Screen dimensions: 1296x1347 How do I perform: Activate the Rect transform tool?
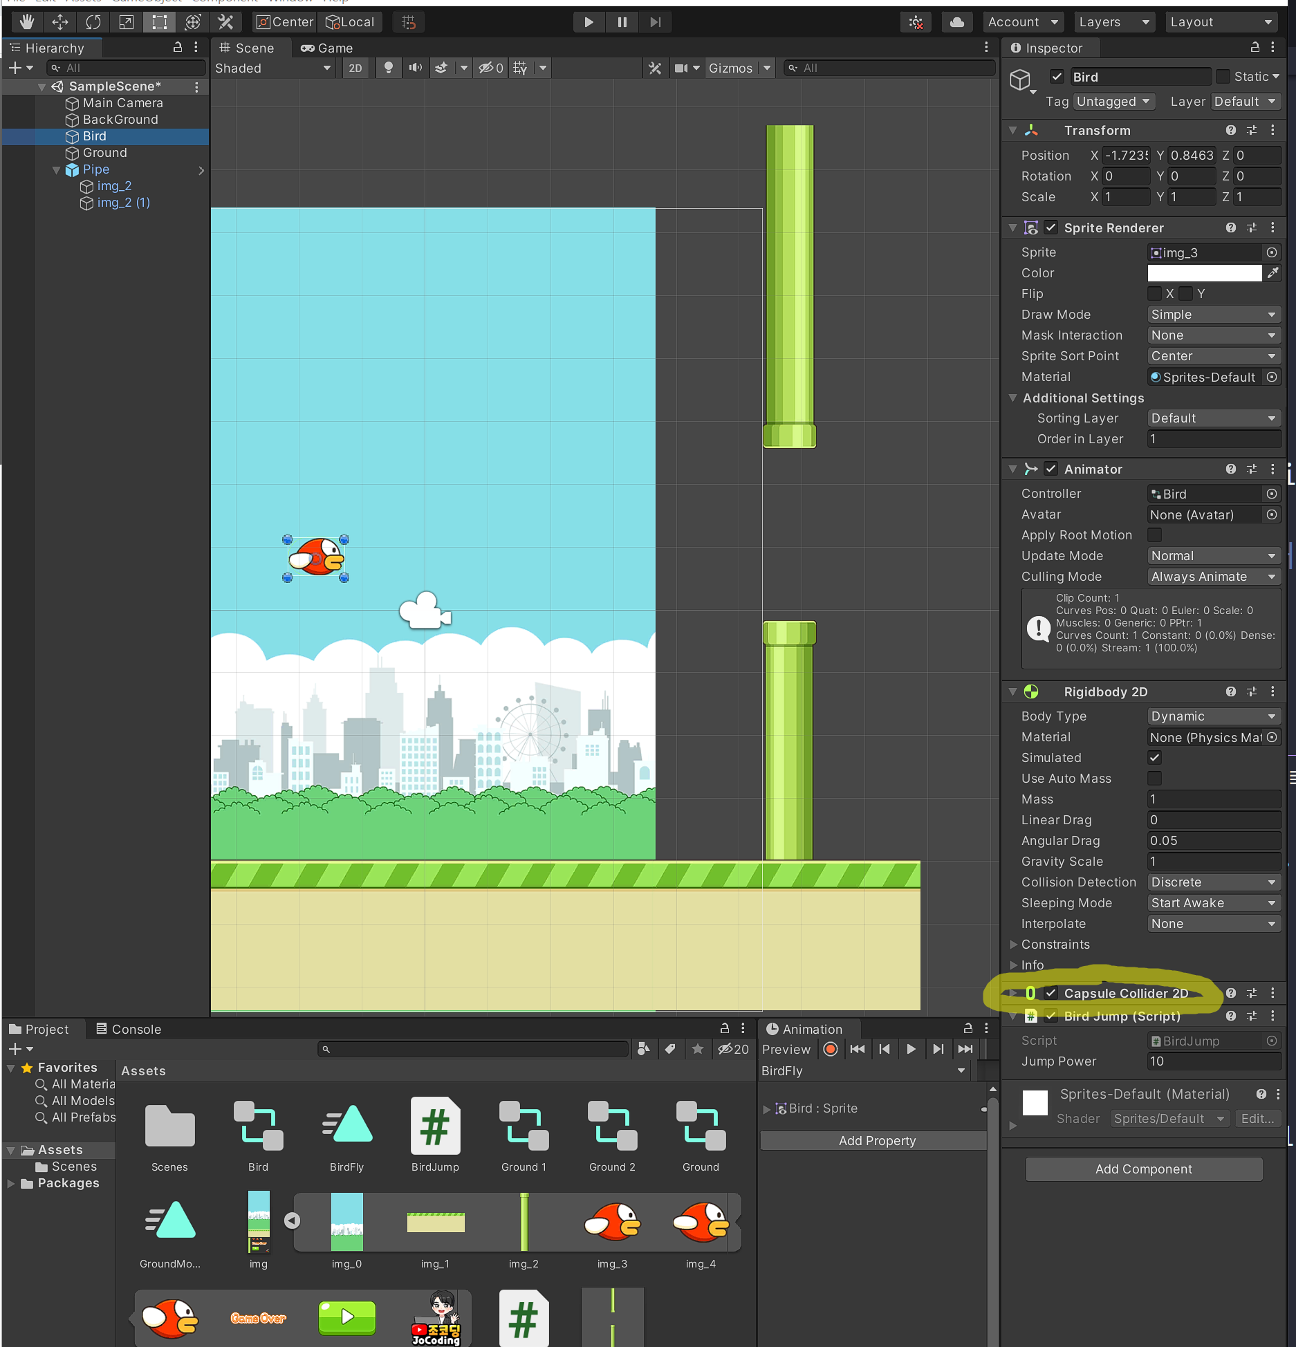(x=160, y=22)
